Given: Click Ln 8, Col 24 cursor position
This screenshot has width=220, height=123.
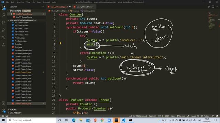Looking at the screenshot, I should click(x=137, y=116).
